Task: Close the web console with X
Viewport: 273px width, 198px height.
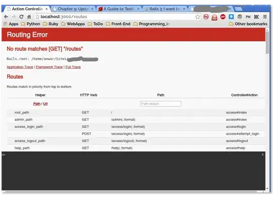Action: [x=262, y=155]
